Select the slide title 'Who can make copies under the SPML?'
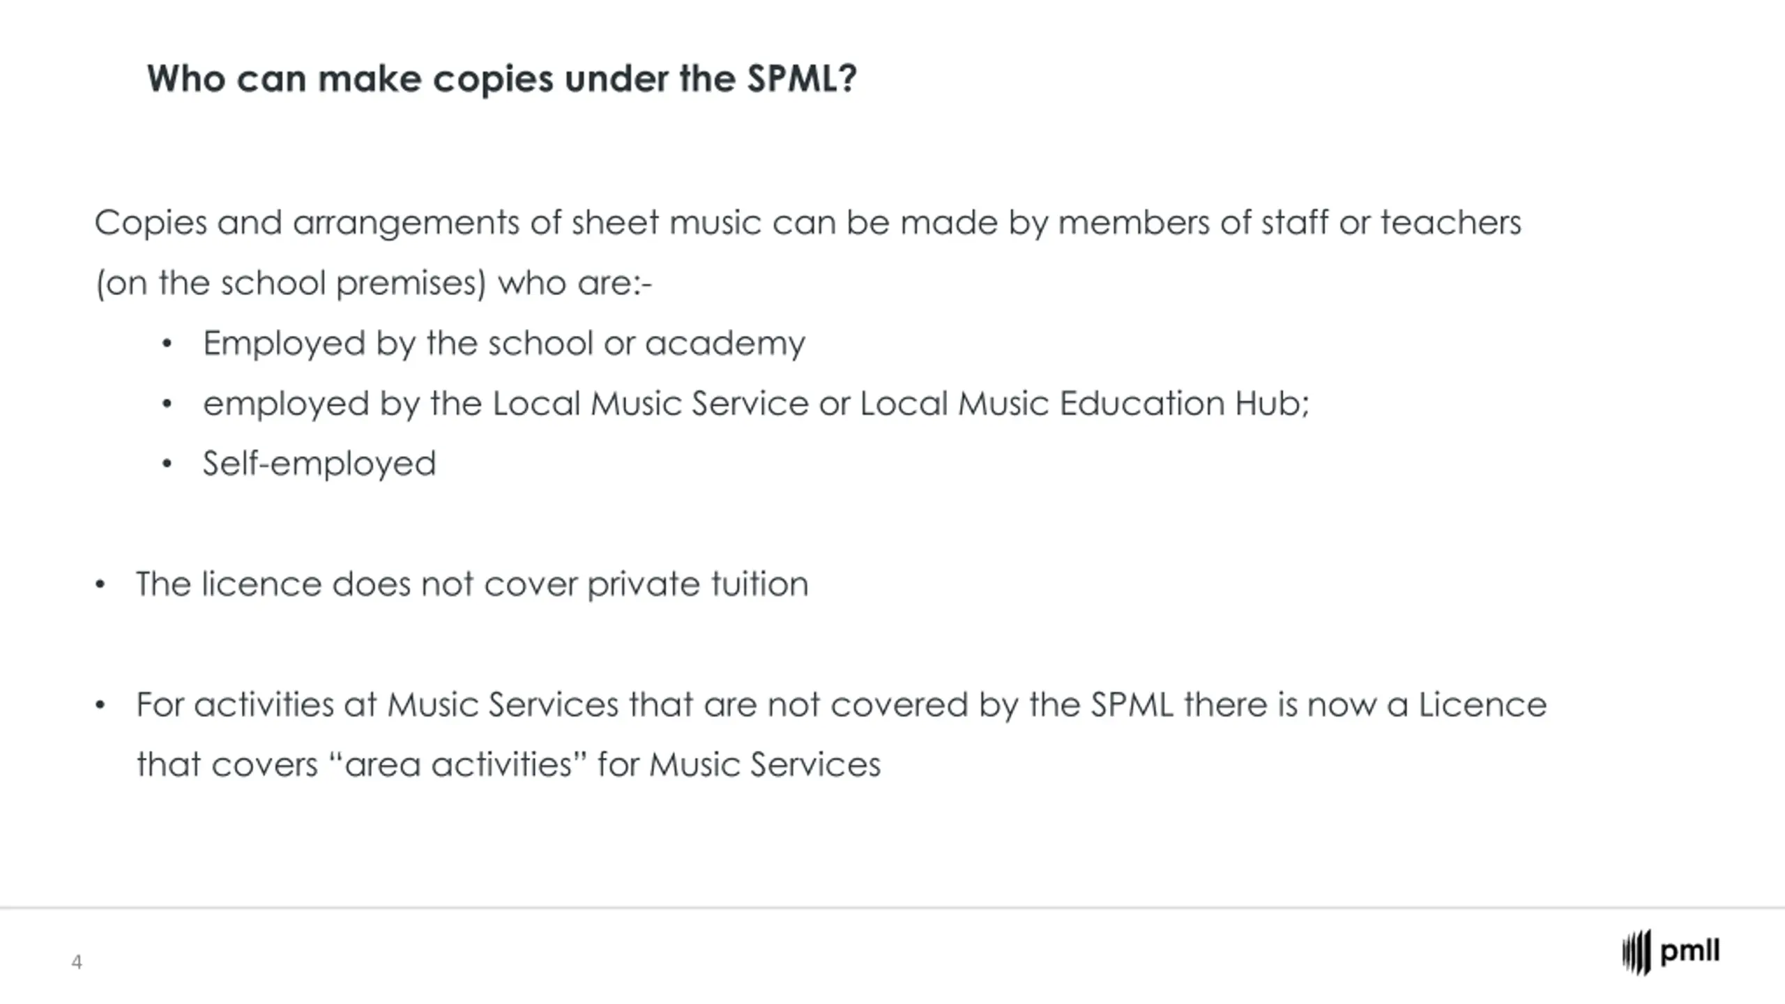Image resolution: width=1785 pixels, height=1004 pixels. point(501,78)
